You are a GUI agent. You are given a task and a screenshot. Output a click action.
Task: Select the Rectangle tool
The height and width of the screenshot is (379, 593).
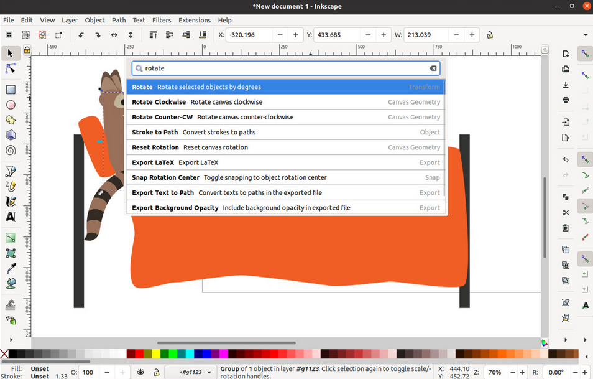[11, 89]
